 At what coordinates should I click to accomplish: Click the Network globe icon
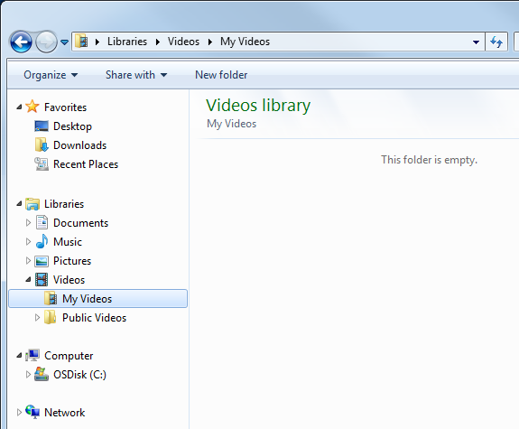[32, 412]
